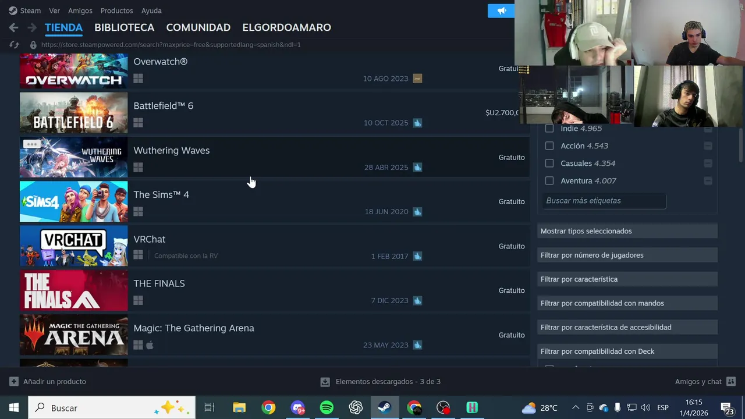
Task: Open ChatGPT app from taskbar
Action: tap(356, 407)
